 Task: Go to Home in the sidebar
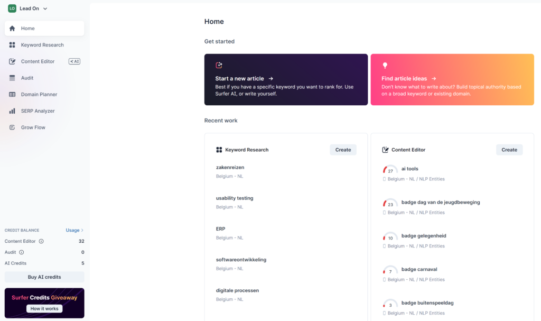point(44,29)
